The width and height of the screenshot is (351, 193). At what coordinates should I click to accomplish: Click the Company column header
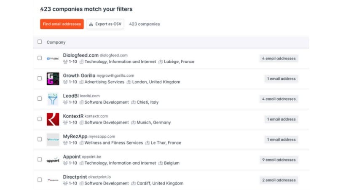(56, 42)
